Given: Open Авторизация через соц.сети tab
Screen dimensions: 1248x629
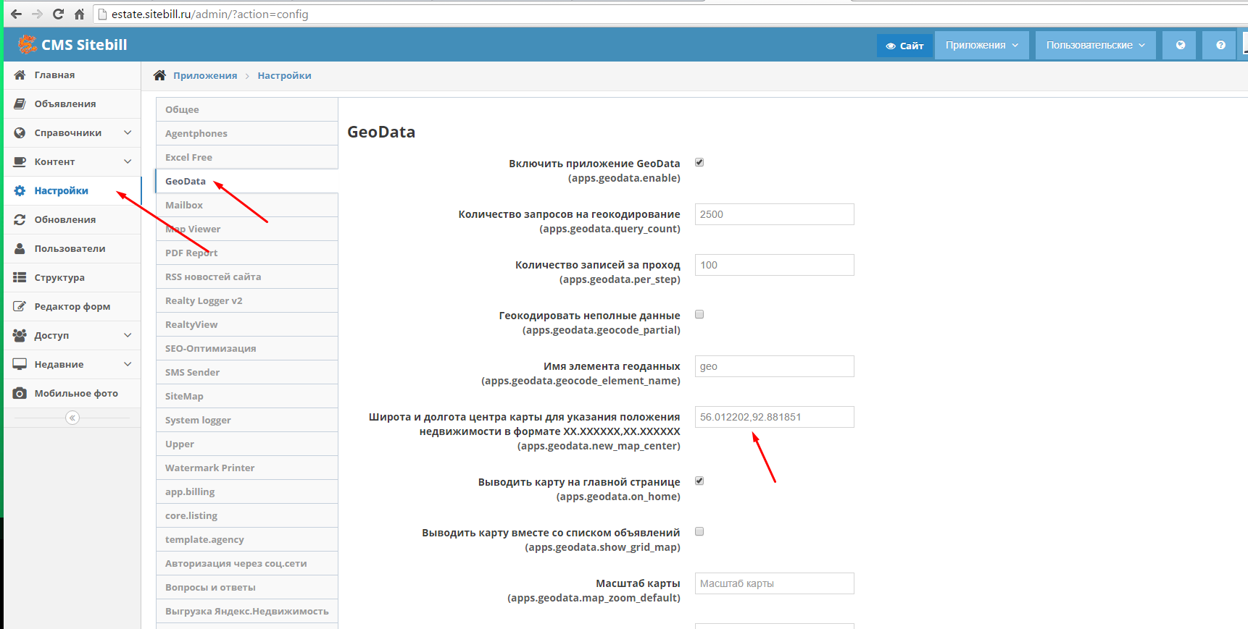Looking at the screenshot, I should coord(247,563).
